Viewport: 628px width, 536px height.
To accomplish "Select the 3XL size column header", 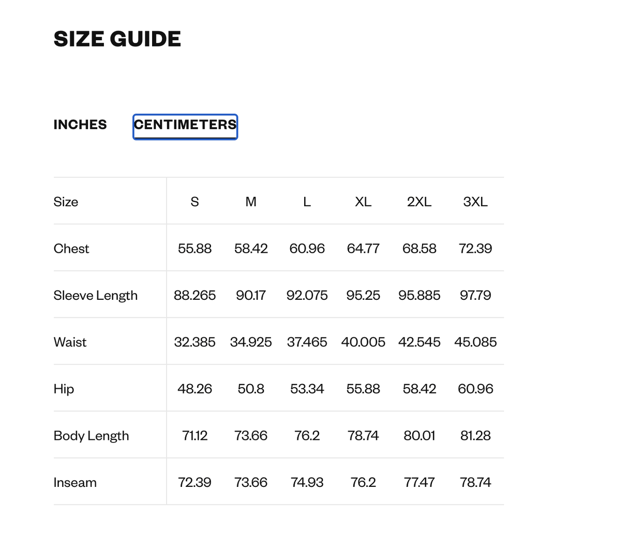I will 475,202.
